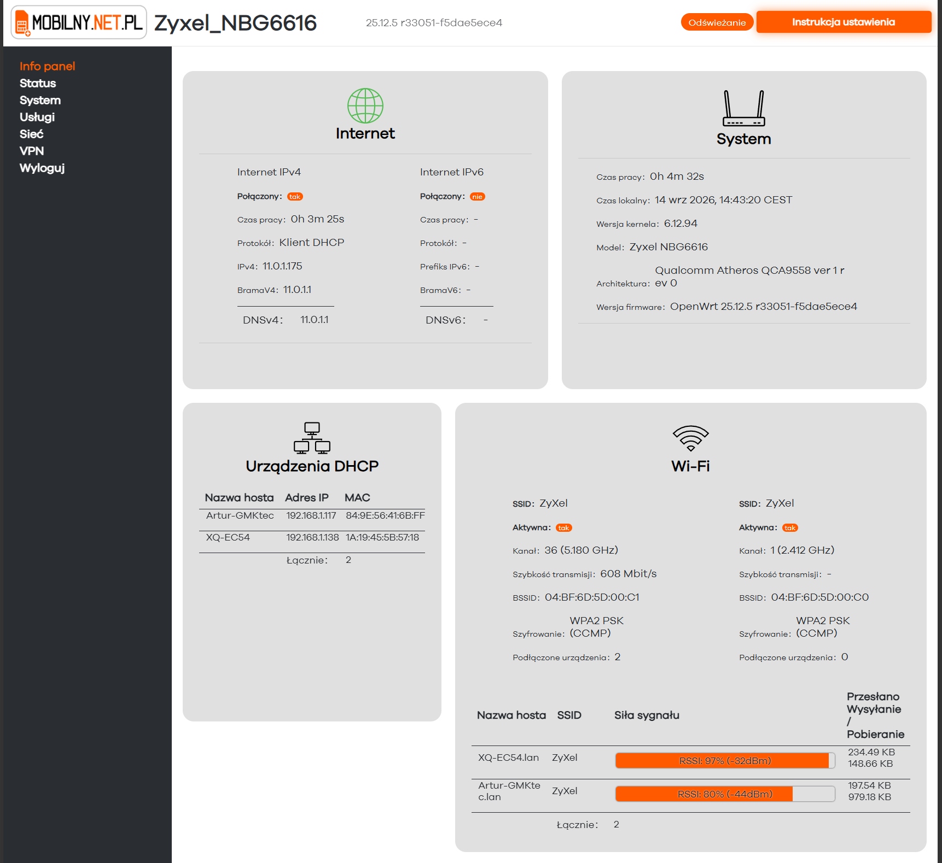Click the Wi-Fi signal icon
The image size is (942, 863).
pos(690,438)
